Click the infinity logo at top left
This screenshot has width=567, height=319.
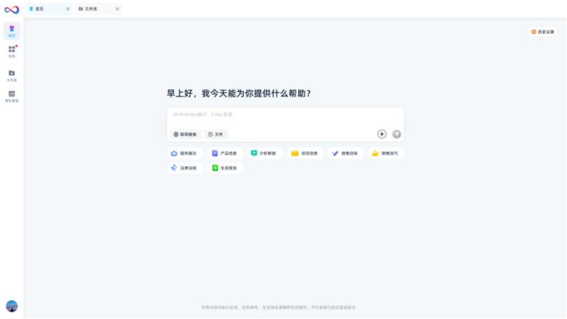(x=12, y=9)
